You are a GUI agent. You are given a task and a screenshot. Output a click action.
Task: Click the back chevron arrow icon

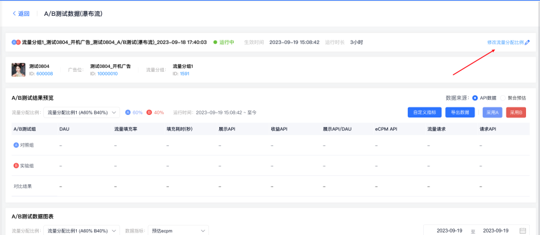14,14
